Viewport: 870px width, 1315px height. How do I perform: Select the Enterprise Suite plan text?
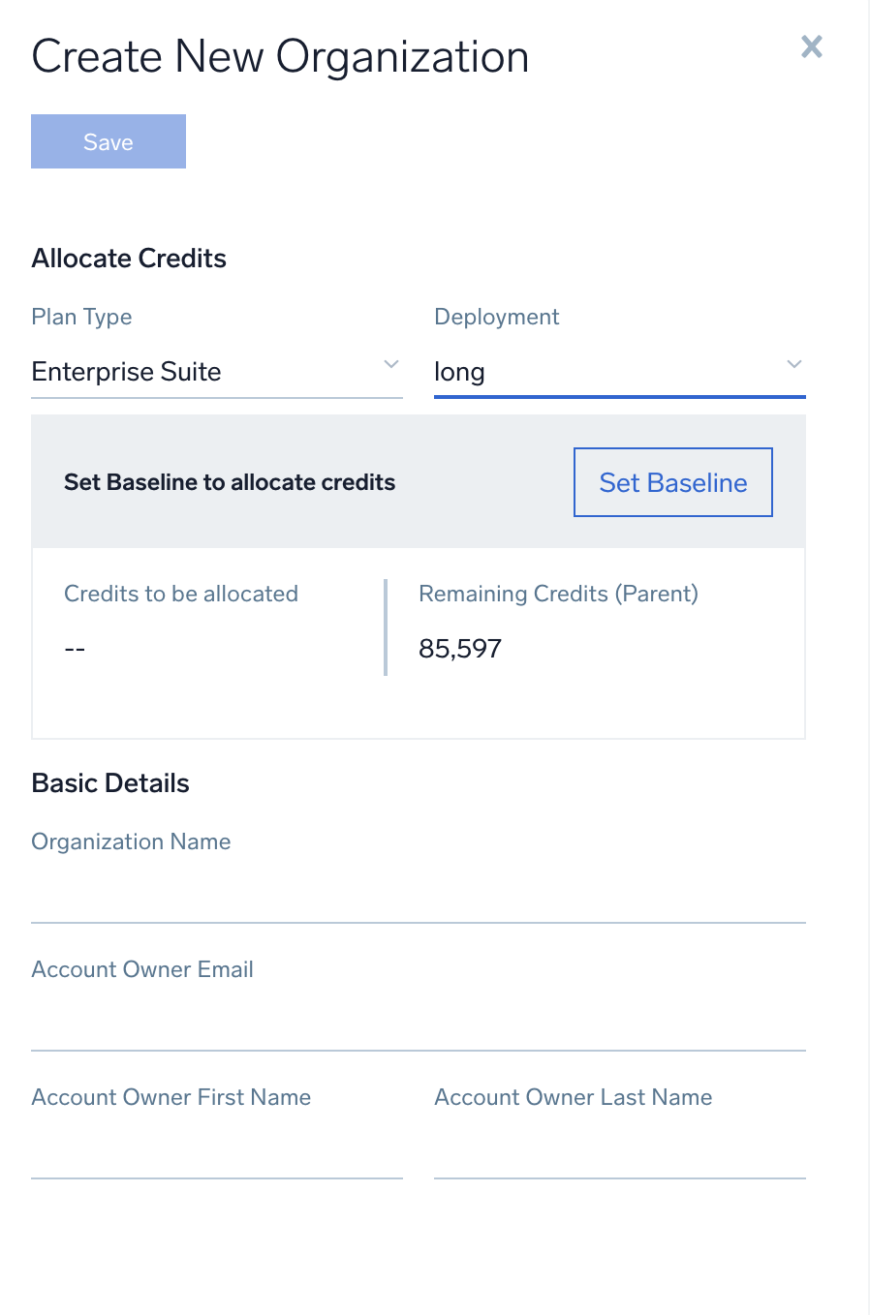tap(127, 372)
